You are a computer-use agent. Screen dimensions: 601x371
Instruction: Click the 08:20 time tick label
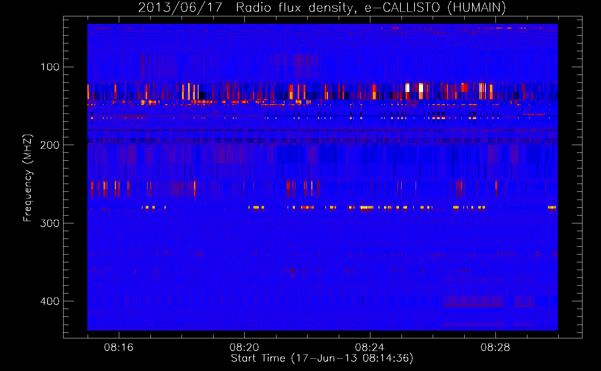244,347
